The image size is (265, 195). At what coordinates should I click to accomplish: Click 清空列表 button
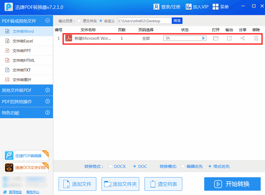[163, 184]
